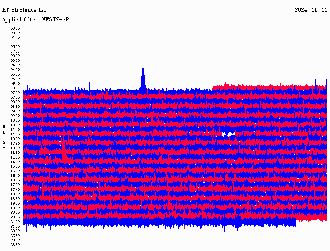Select the 19:00 time label

pyautogui.click(x=15, y=203)
